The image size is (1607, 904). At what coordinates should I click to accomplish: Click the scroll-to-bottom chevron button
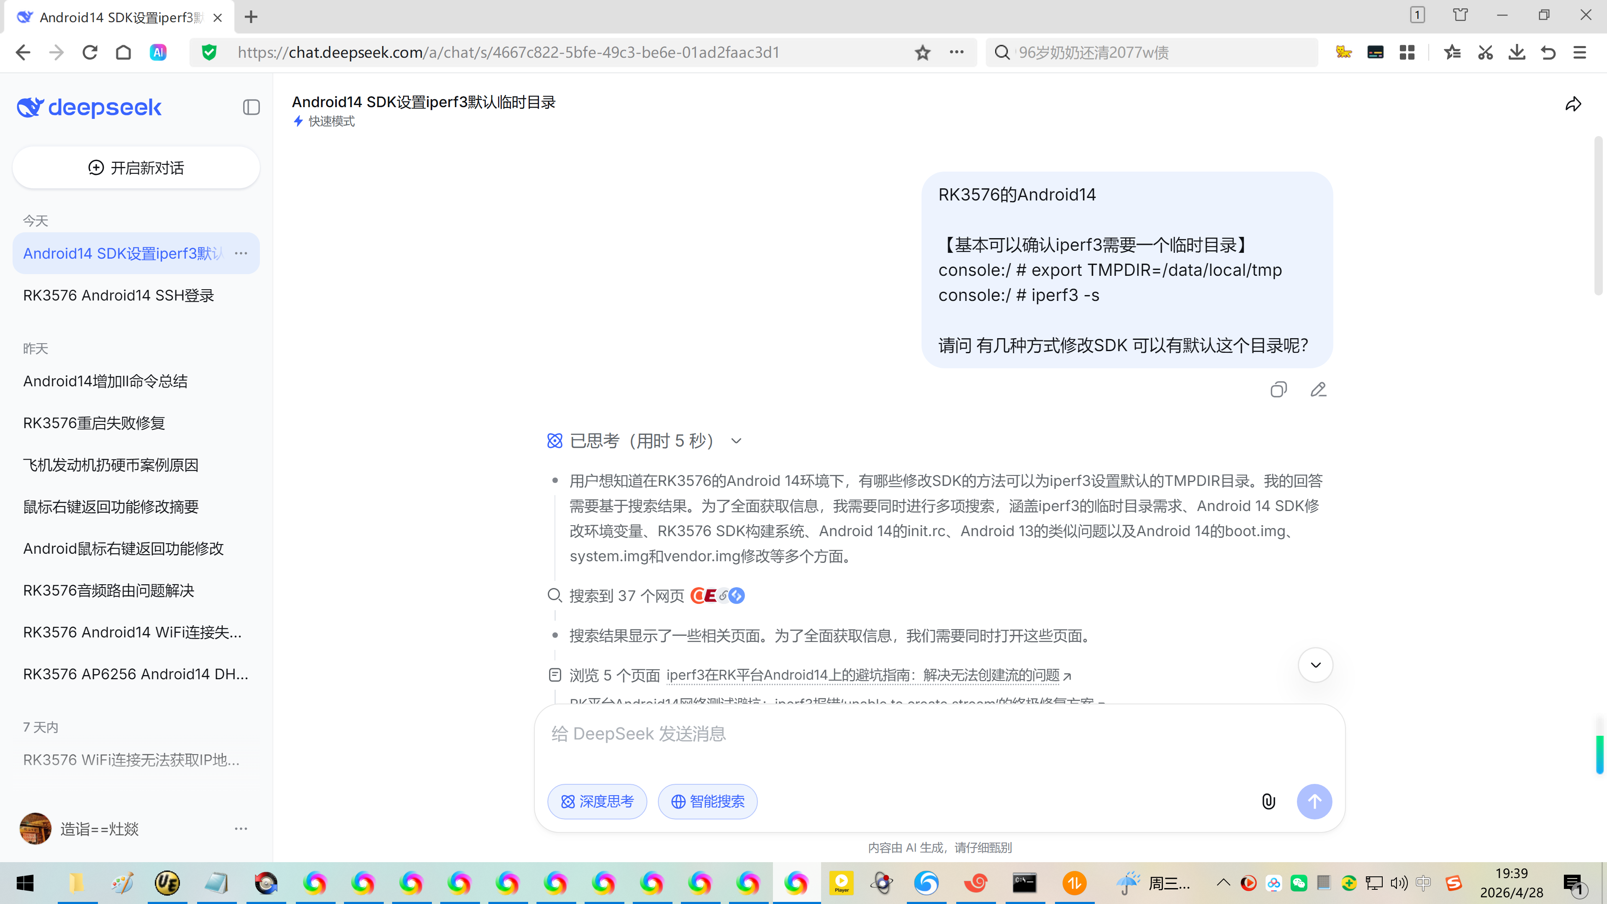[x=1315, y=665]
